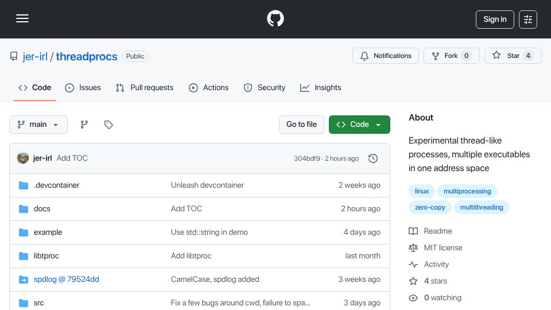Open the Security tab
This screenshot has width=551, height=310.
click(265, 87)
